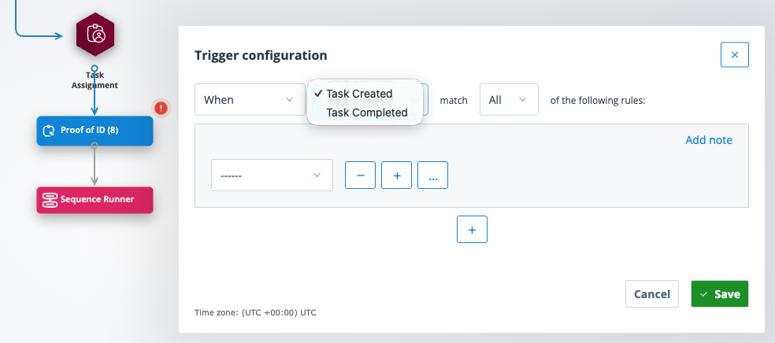Click the Sequence Runner node icon

pyautogui.click(x=49, y=200)
